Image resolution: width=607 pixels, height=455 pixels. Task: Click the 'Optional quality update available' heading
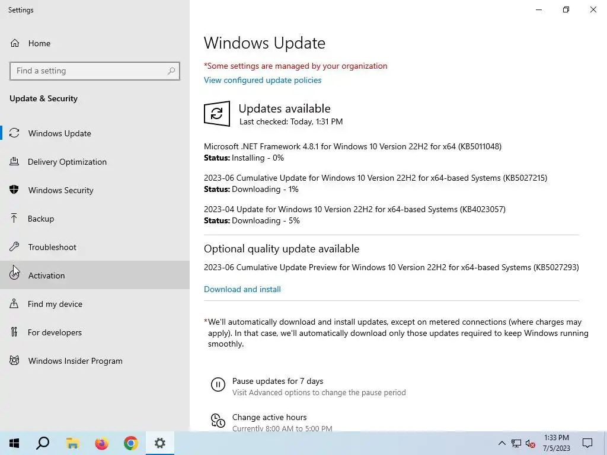pos(282,249)
